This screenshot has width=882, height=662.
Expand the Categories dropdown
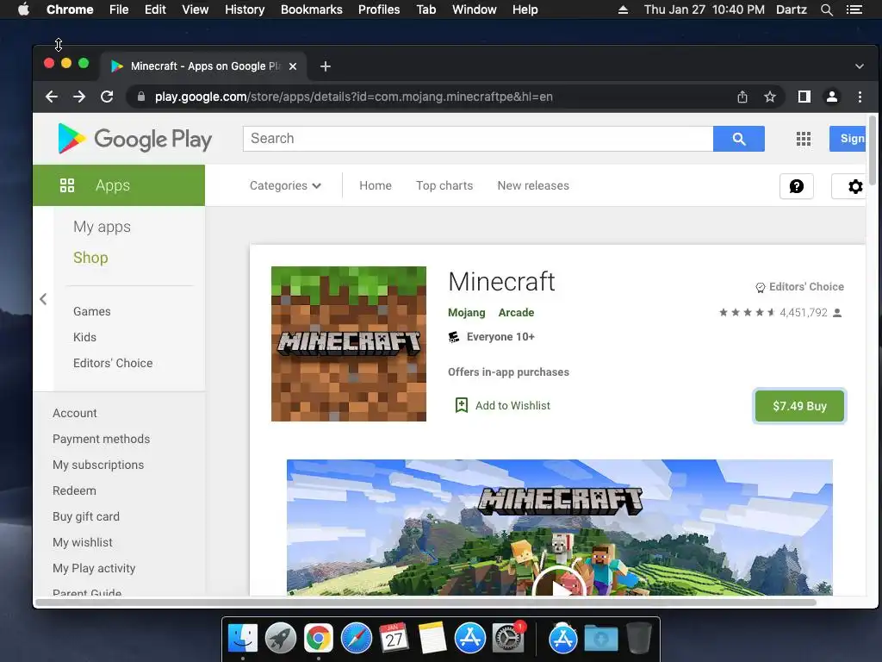[285, 186]
